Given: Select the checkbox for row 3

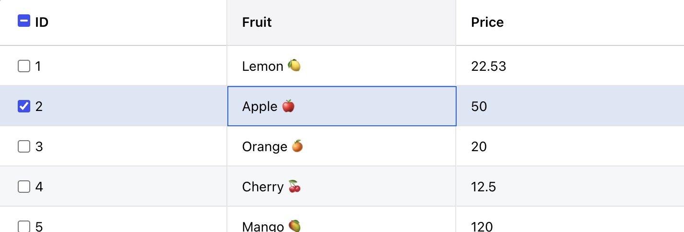Looking at the screenshot, I should (x=24, y=146).
